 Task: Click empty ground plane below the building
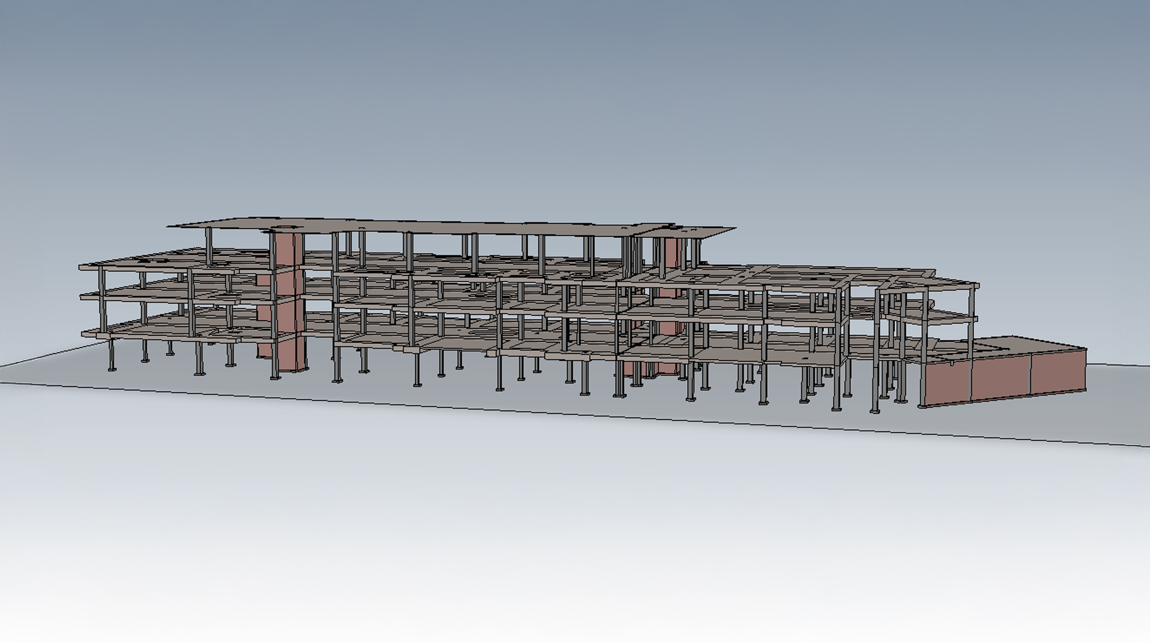[539, 509]
